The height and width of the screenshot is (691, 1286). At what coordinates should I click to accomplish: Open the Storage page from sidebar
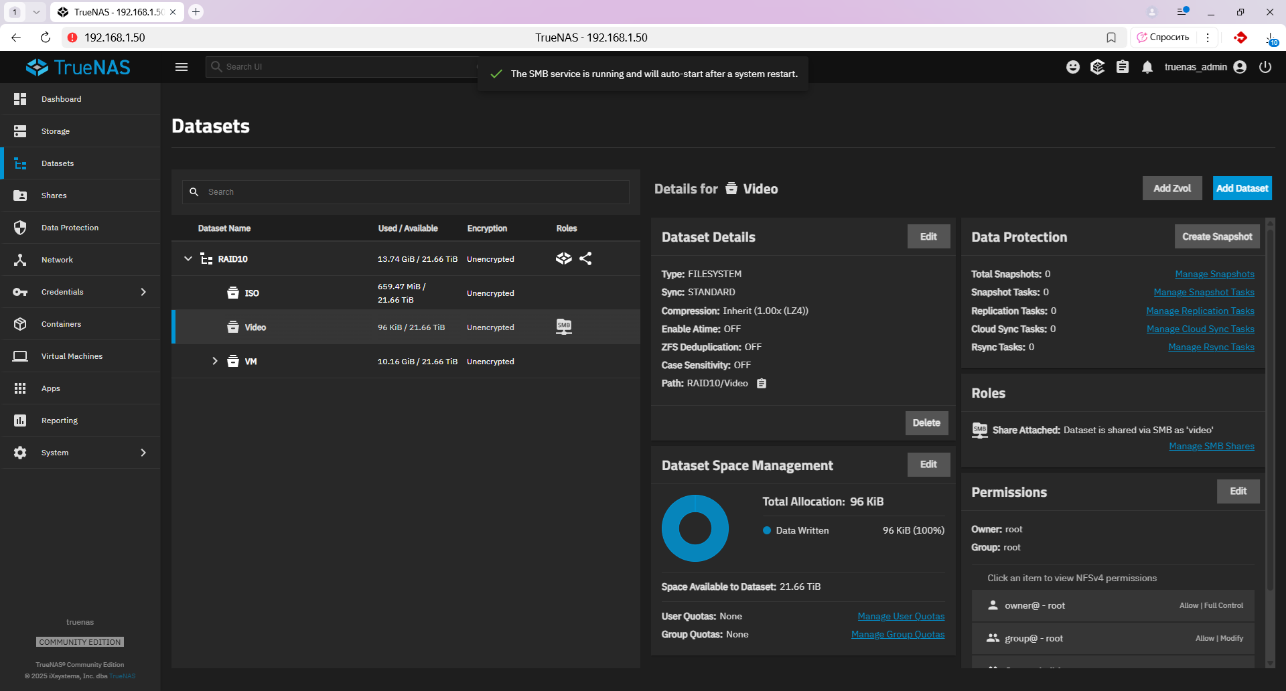(56, 131)
